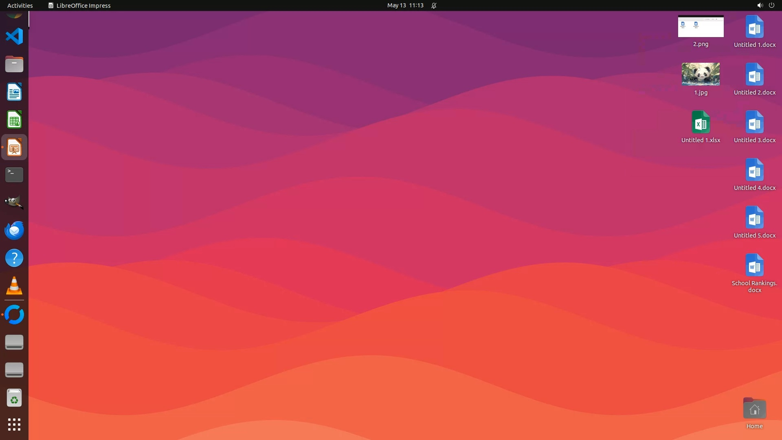Open LibreOffice Impress app menu in top bar
The width and height of the screenshot is (782, 440).
79,5
